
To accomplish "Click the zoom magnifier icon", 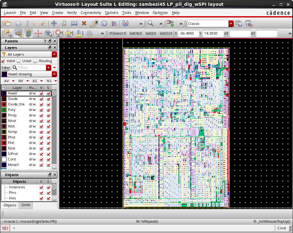I will click(x=150, y=24).
